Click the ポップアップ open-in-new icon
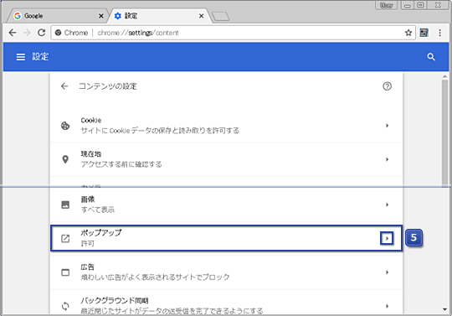The width and height of the screenshot is (452, 316). pos(65,238)
